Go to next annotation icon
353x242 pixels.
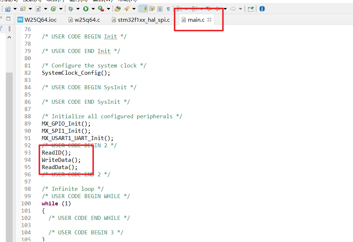coord(179,9)
